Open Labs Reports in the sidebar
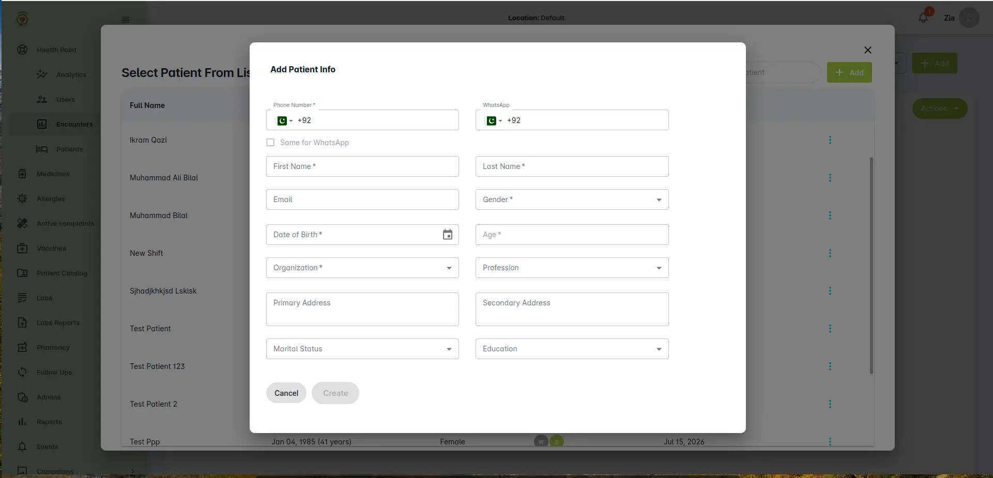The image size is (993, 478). (58, 323)
